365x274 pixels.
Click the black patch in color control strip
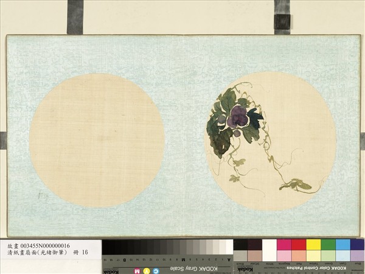coord(240,245)
